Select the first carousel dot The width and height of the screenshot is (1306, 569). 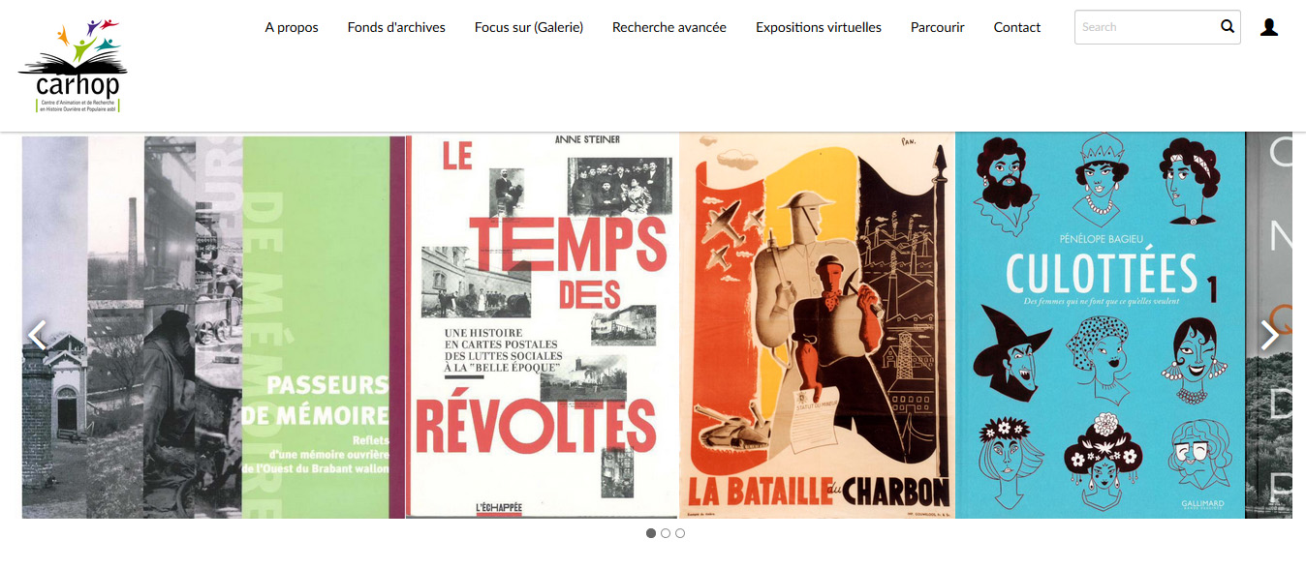pyautogui.click(x=651, y=533)
